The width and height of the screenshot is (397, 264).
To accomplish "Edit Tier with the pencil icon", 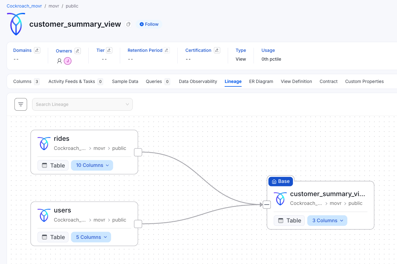I will pos(109,50).
